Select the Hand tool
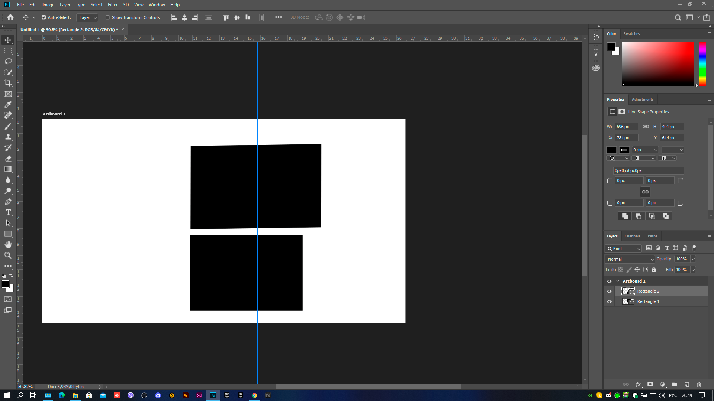Image resolution: width=714 pixels, height=401 pixels. tap(8, 245)
